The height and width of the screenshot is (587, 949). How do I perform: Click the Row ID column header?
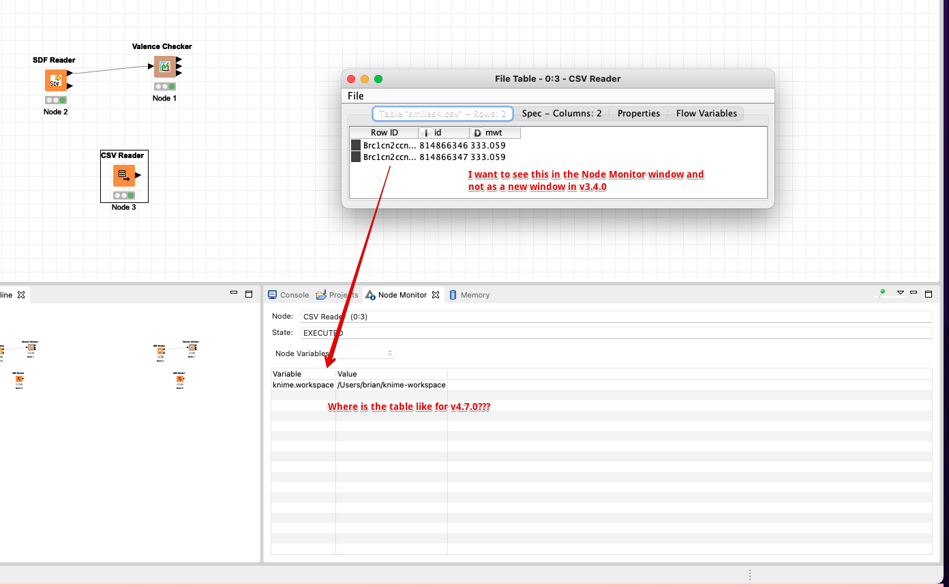[384, 133]
